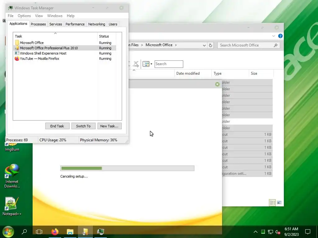The image size is (318, 238).
Task: Click the Task Manager taskbar button
Action: pyautogui.click(x=101, y=231)
